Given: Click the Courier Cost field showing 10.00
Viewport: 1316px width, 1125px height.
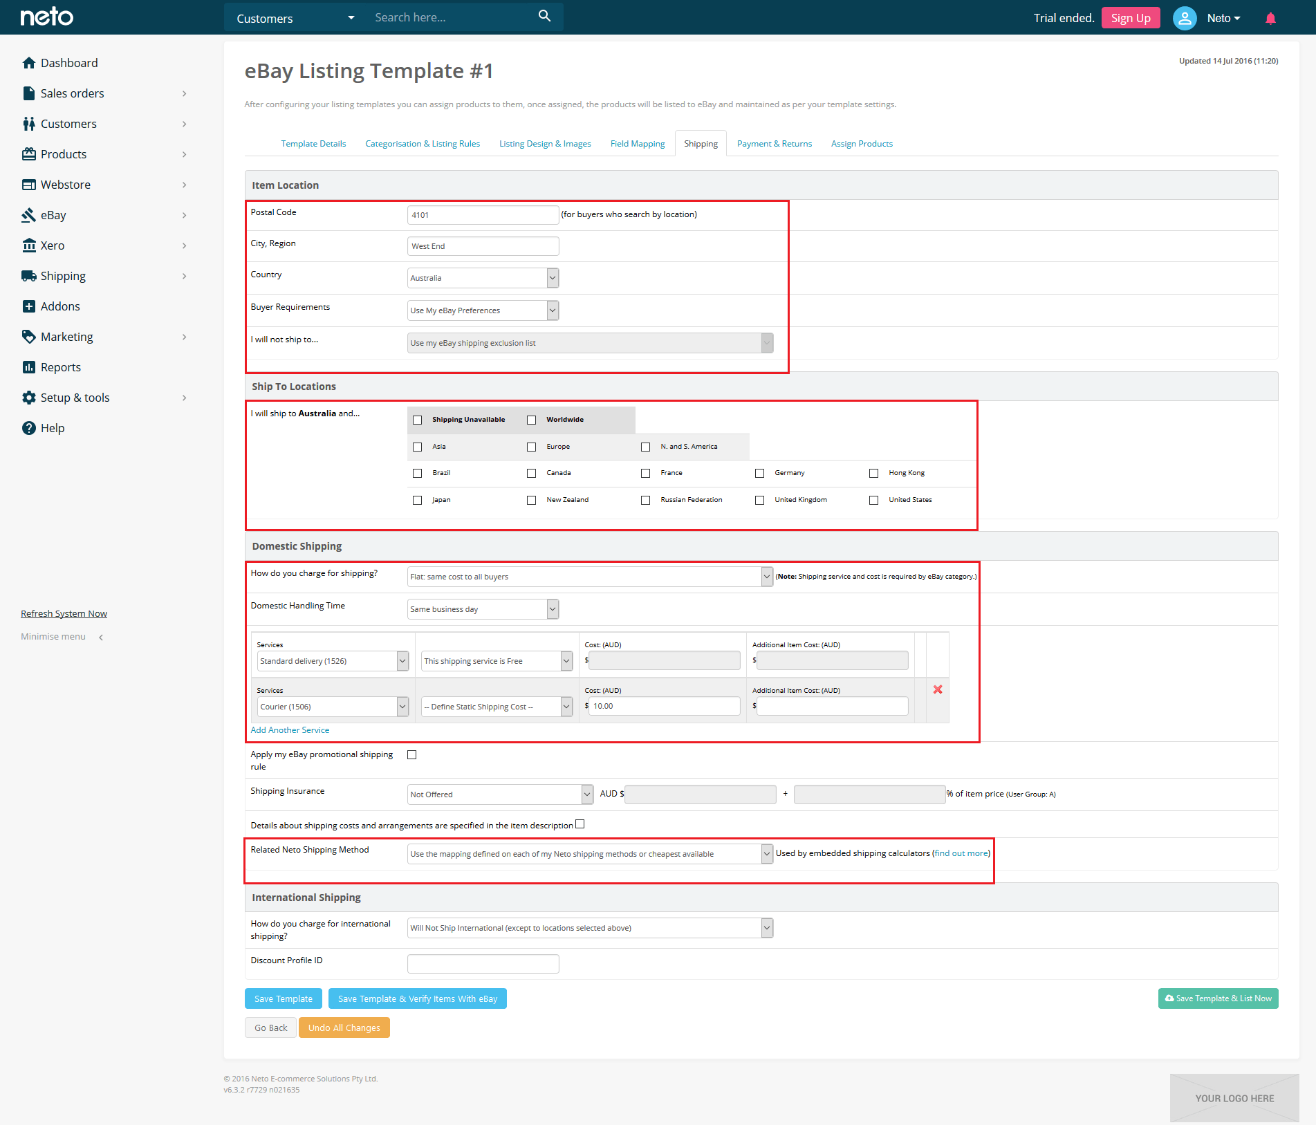Looking at the screenshot, I should (664, 706).
